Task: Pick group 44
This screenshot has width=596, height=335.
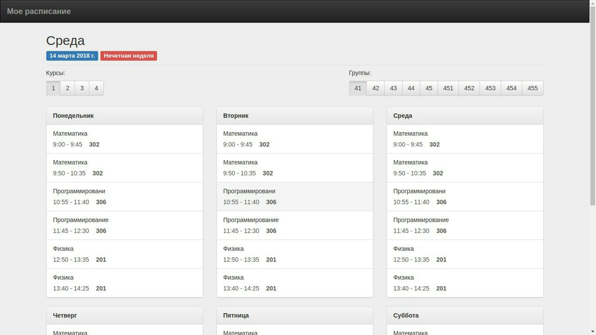Action: 411,88
